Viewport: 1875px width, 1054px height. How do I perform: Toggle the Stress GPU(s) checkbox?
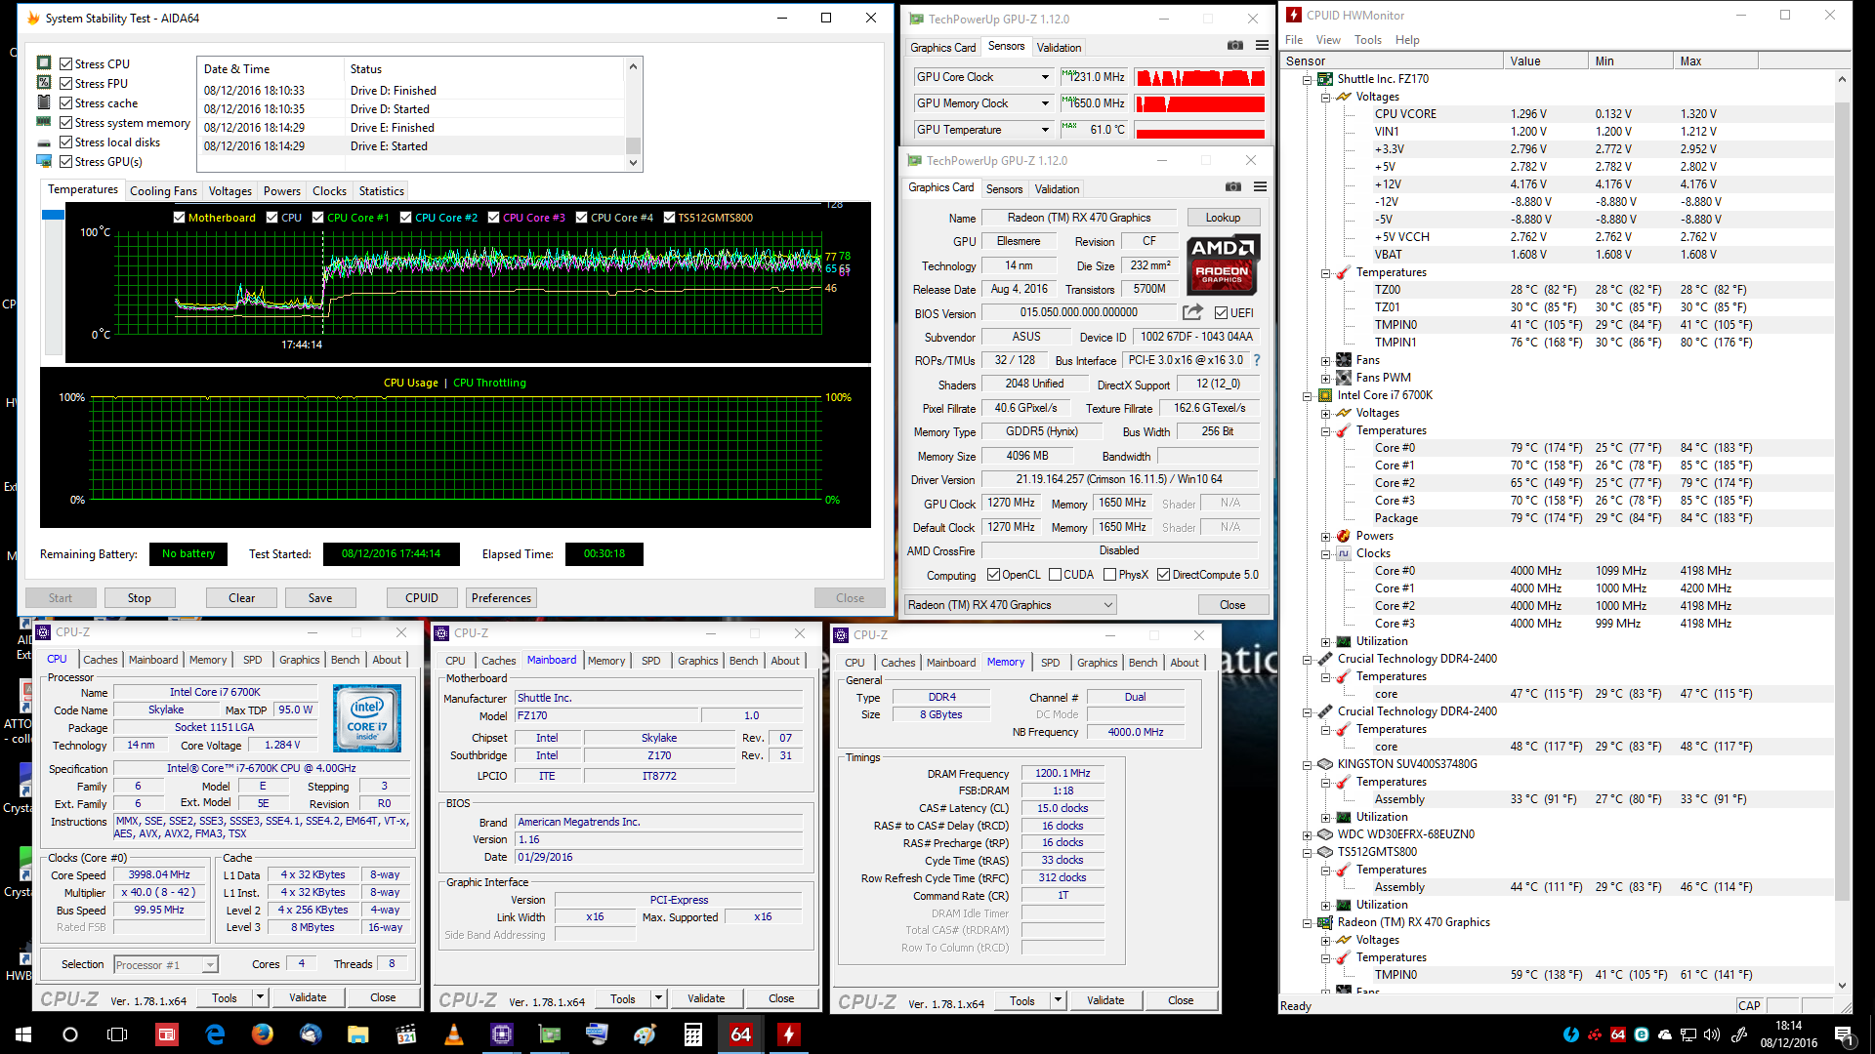[x=66, y=162]
